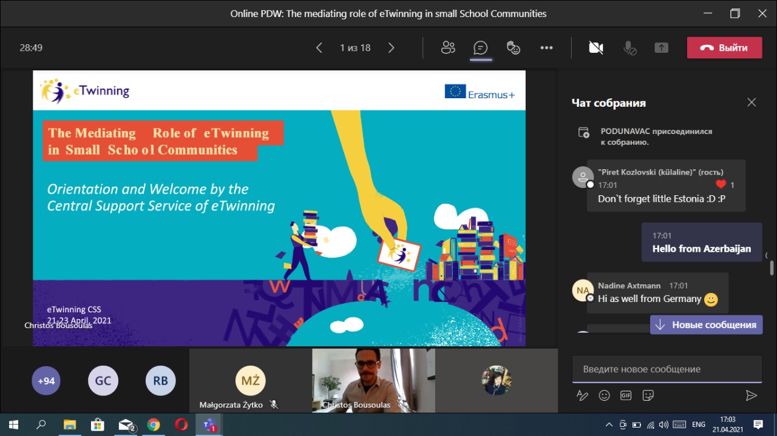Open emoji picker in chat compose bar
777x436 pixels.
(604, 395)
